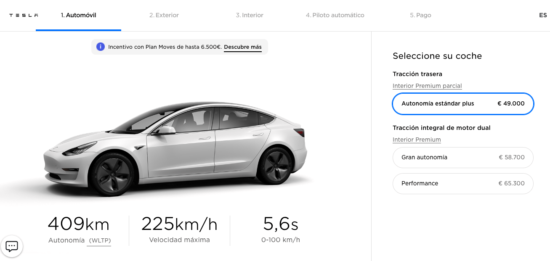Open the 3. Interior step
This screenshot has width=550, height=261.
[250, 15]
